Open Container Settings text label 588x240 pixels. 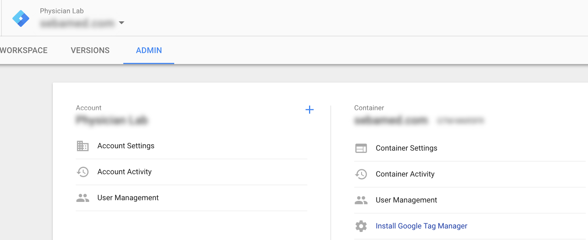[x=406, y=148]
